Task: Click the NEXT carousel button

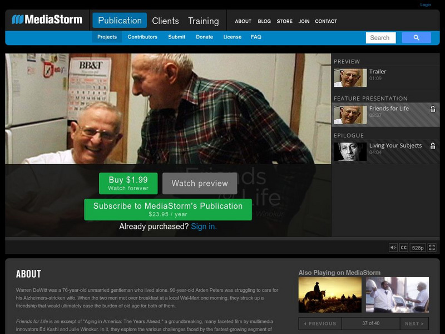Action: [x=414, y=323]
